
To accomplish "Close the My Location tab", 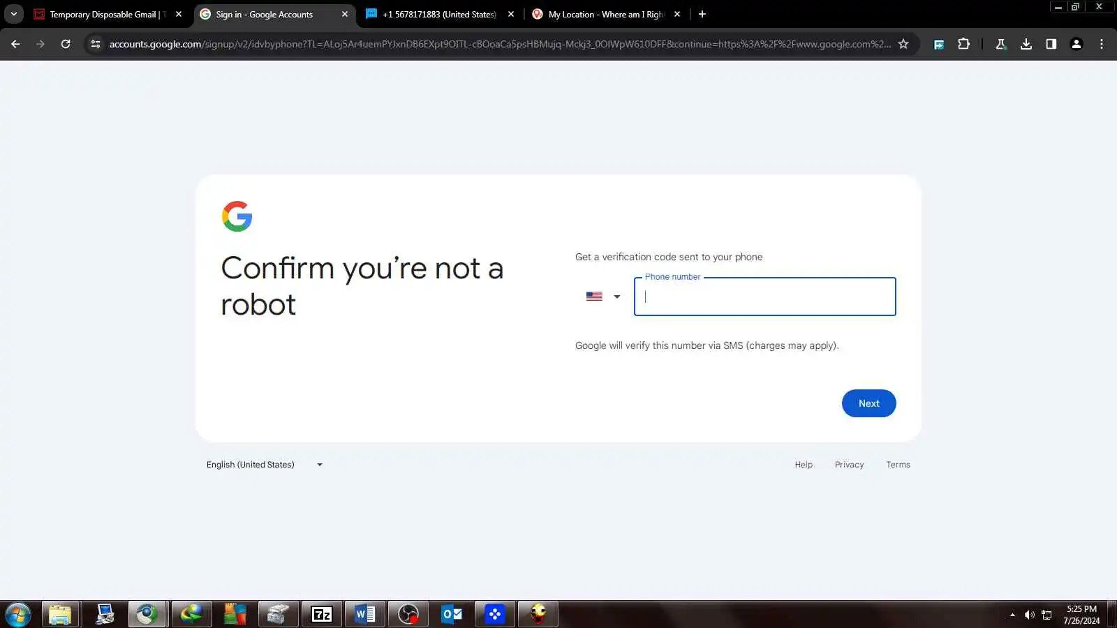I will (677, 14).
